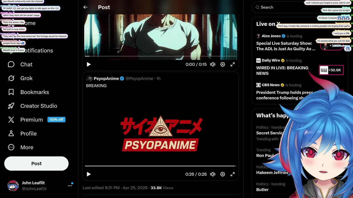This screenshot has height=198, width=353.
Task: Open settings gear on the 0:26 video
Action: [223, 174]
